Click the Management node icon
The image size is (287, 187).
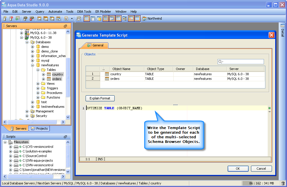click(x=33, y=111)
